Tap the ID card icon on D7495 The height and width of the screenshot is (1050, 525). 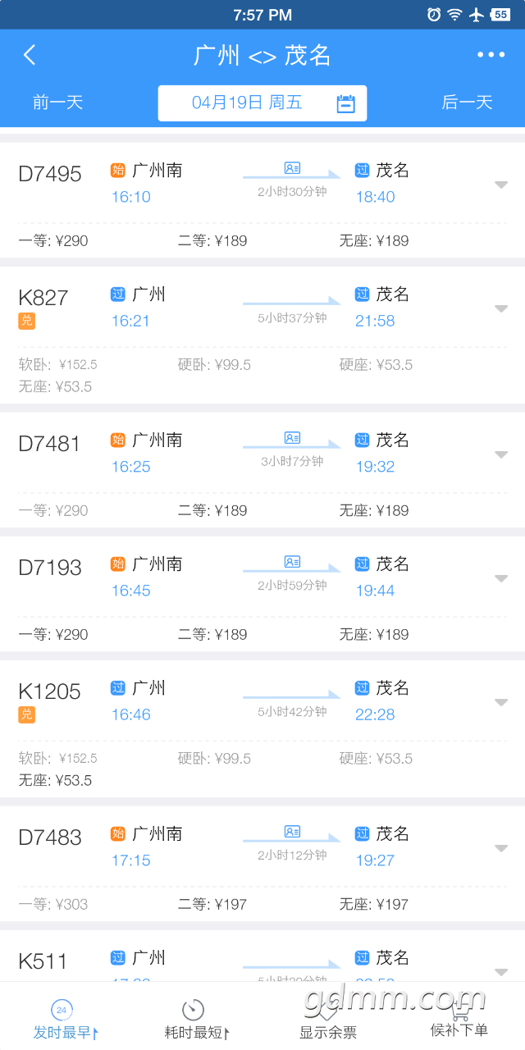(292, 168)
